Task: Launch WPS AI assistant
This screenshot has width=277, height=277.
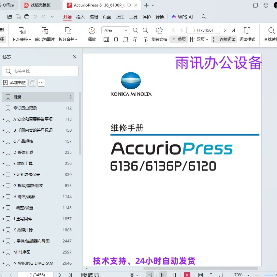Action: point(182,17)
